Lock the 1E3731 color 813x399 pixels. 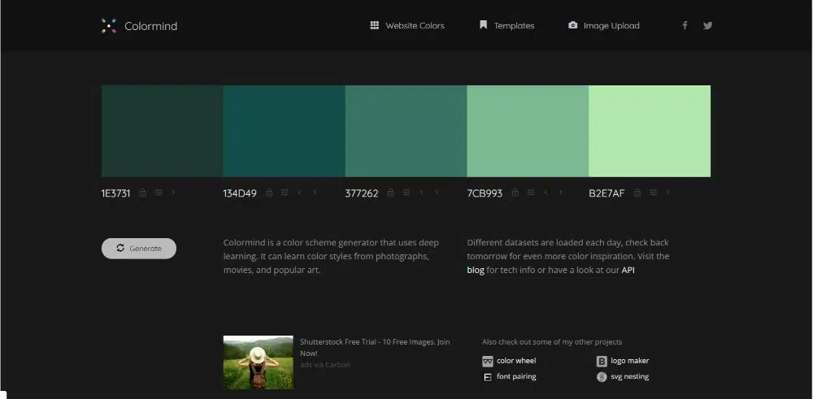pos(143,193)
